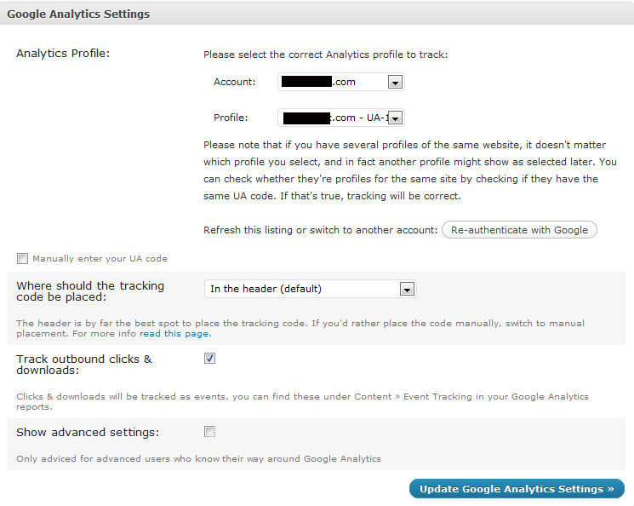Click "Where should the tracking code be placed" label
This screenshot has width=634, height=506.
click(90, 291)
